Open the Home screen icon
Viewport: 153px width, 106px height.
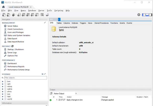3,7
